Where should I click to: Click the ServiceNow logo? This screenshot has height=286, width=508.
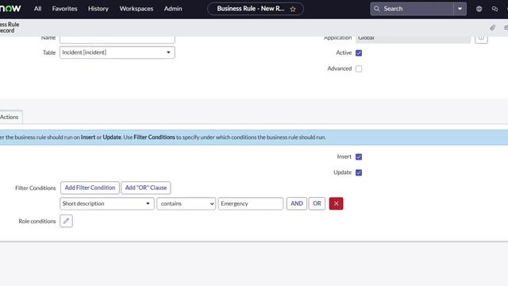pos(10,9)
